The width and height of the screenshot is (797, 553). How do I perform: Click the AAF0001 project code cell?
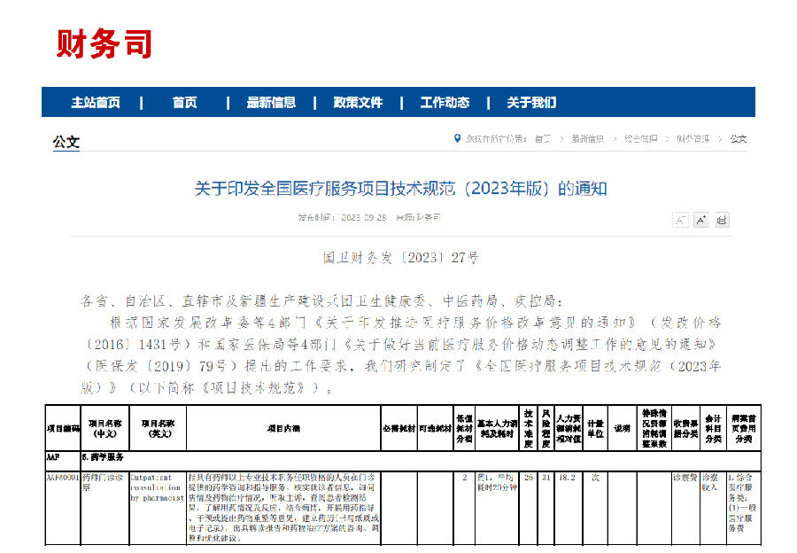pyautogui.click(x=62, y=478)
